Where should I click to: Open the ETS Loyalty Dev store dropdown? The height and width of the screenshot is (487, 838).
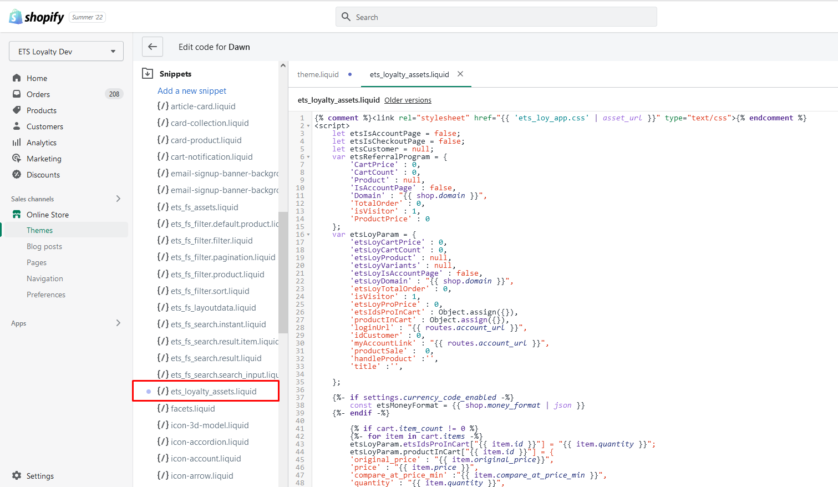coord(66,52)
